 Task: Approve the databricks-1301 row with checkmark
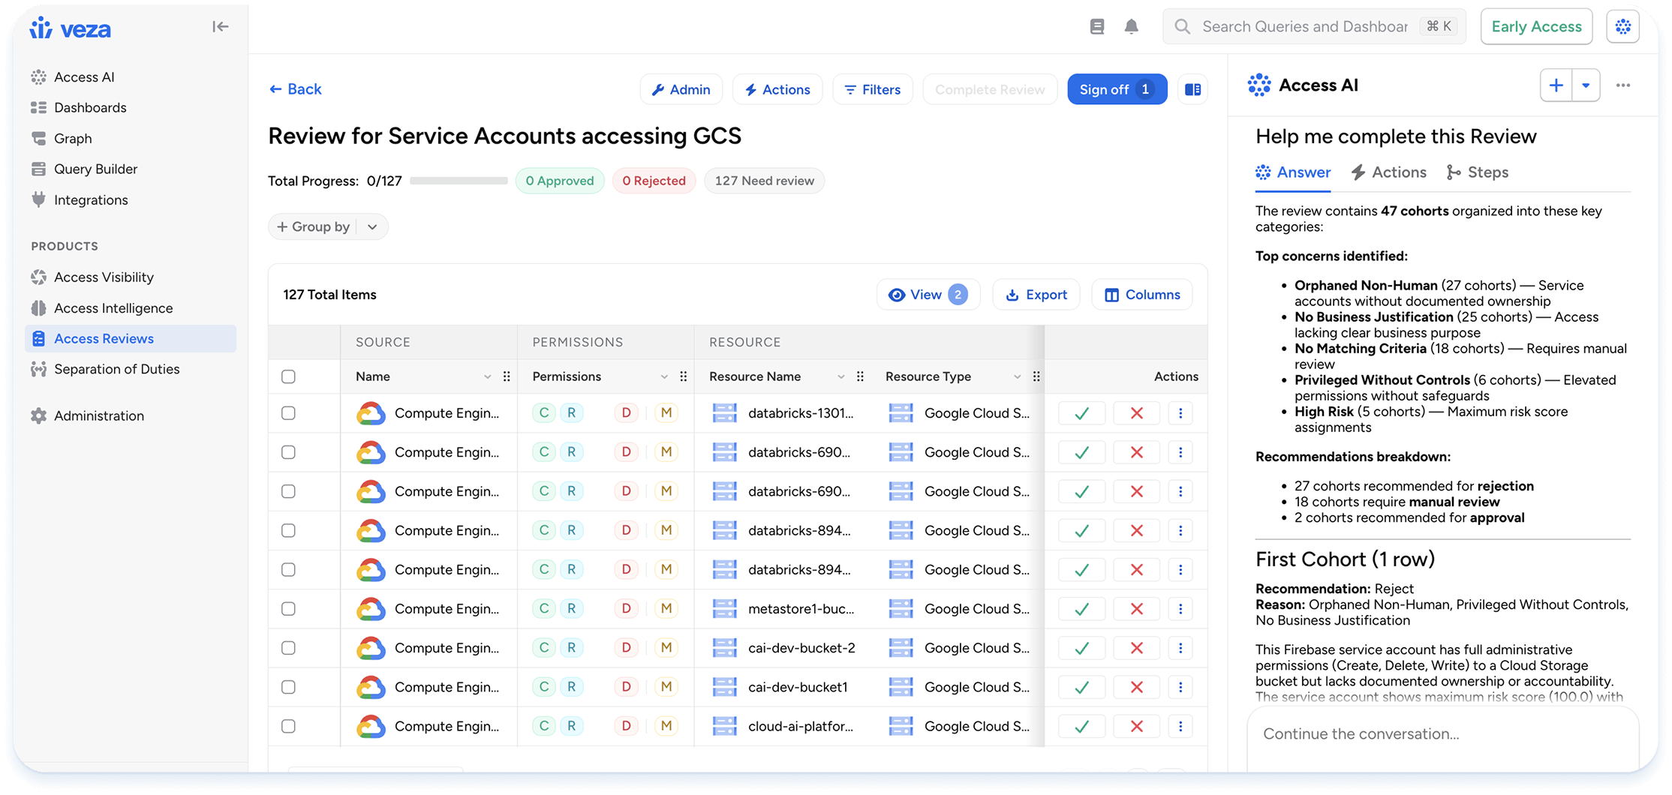(1081, 413)
